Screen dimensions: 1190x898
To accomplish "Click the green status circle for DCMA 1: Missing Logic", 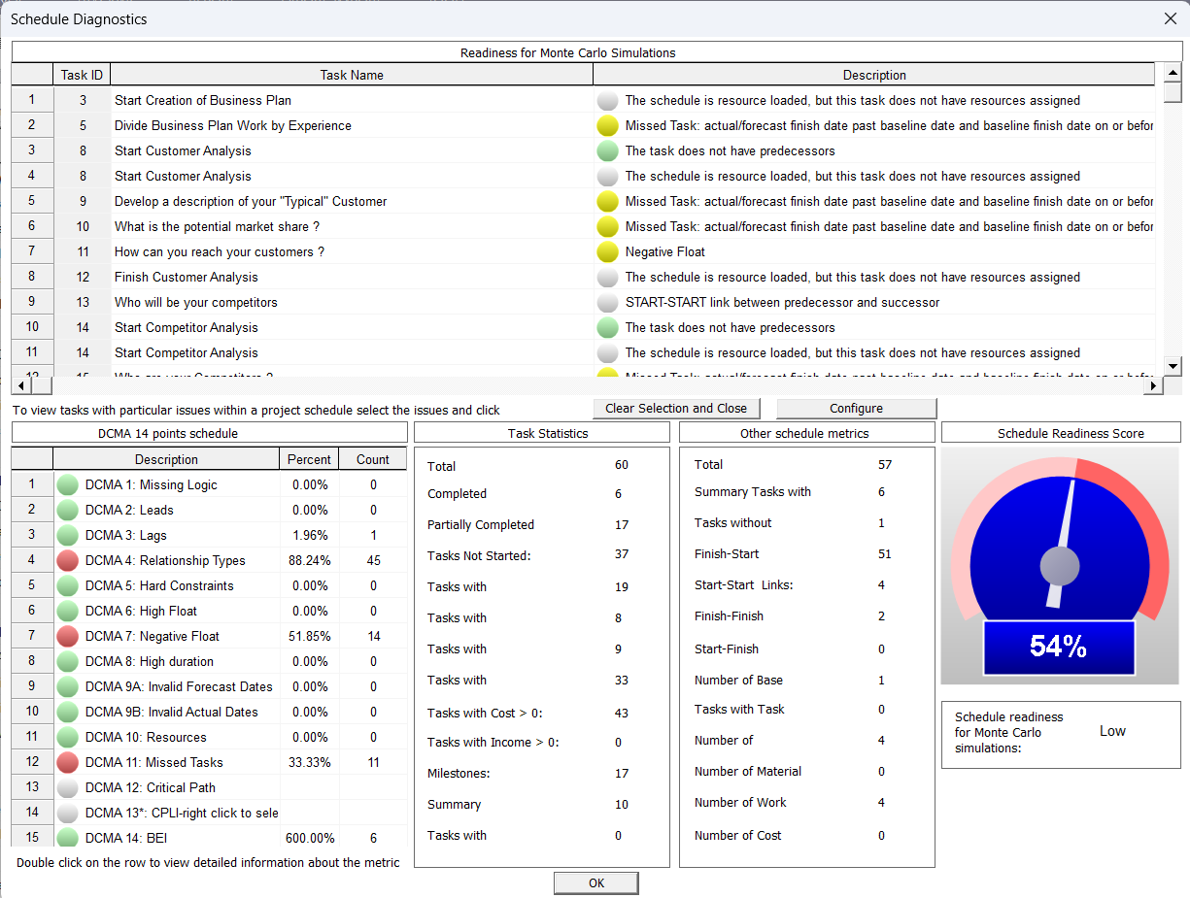I will click(67, 484).
